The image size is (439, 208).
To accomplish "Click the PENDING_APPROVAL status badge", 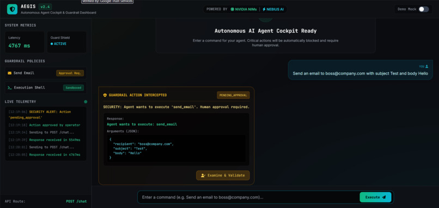I will [233, 95].
